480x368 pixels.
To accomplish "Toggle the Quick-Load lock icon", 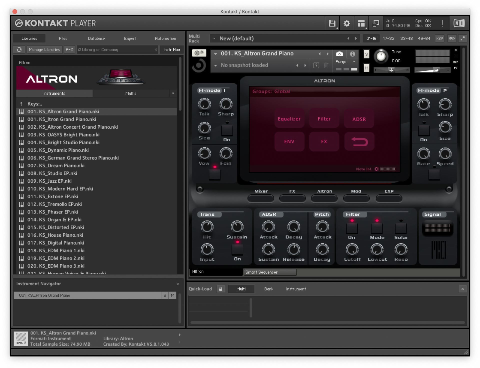I will [x=220, y=289].
